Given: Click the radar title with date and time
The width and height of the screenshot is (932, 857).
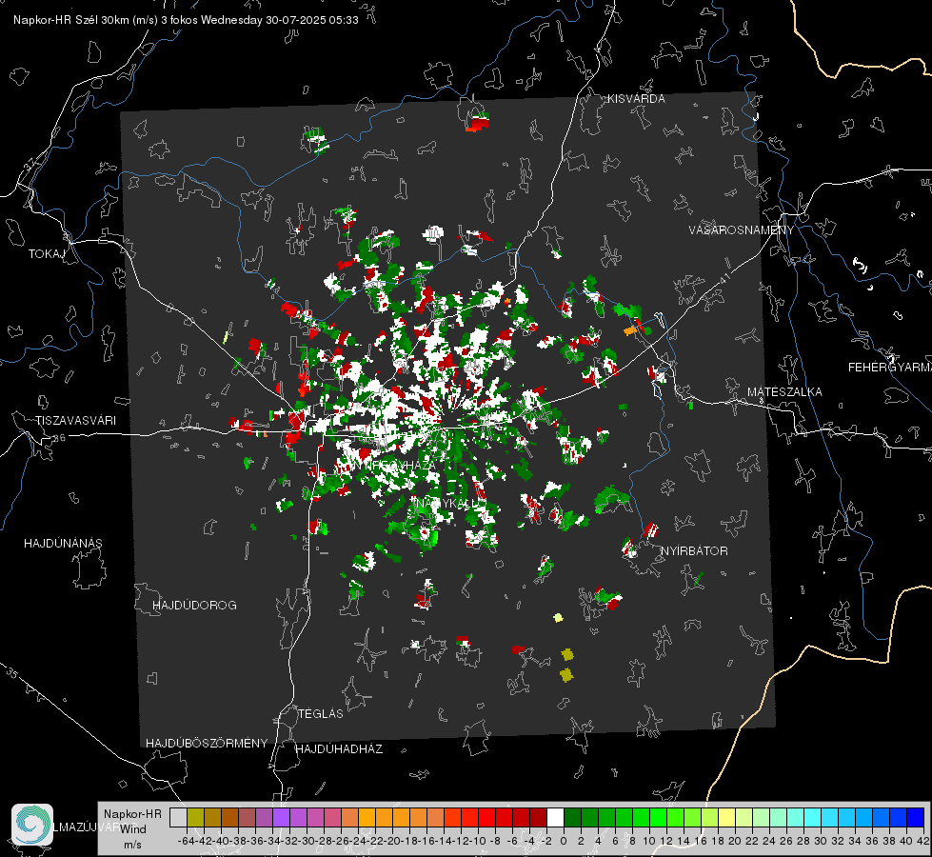Looking at the screenshot, I should coord(186,20).
